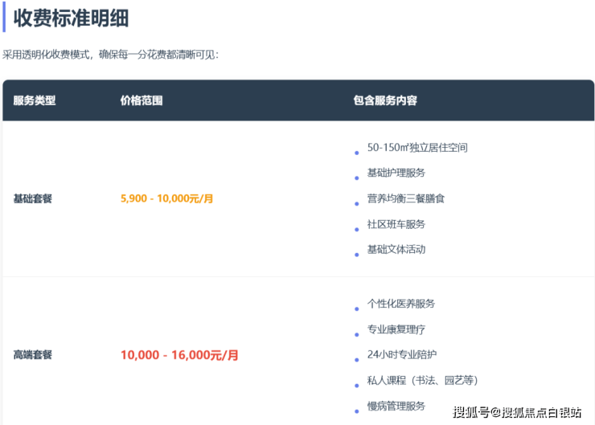Click the blue accent bar beside the title
The image size is (595, 425).
4,17
